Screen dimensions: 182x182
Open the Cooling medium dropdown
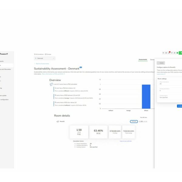(170, 97)
